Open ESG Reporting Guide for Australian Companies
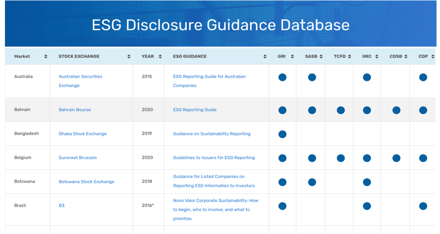 pos(209,81)
